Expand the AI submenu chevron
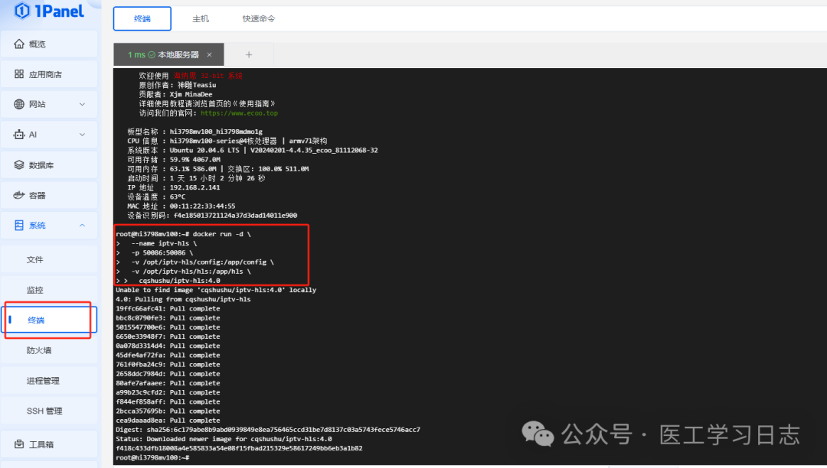The width and height of the screenshot is (827, 468). point(82,135)
